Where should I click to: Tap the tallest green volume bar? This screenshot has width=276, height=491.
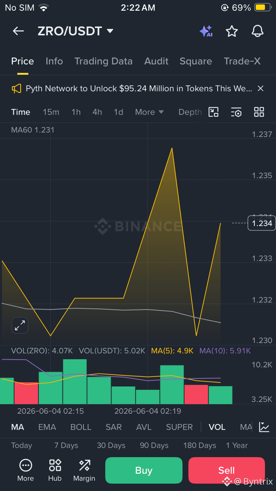(x=75, y=382)
